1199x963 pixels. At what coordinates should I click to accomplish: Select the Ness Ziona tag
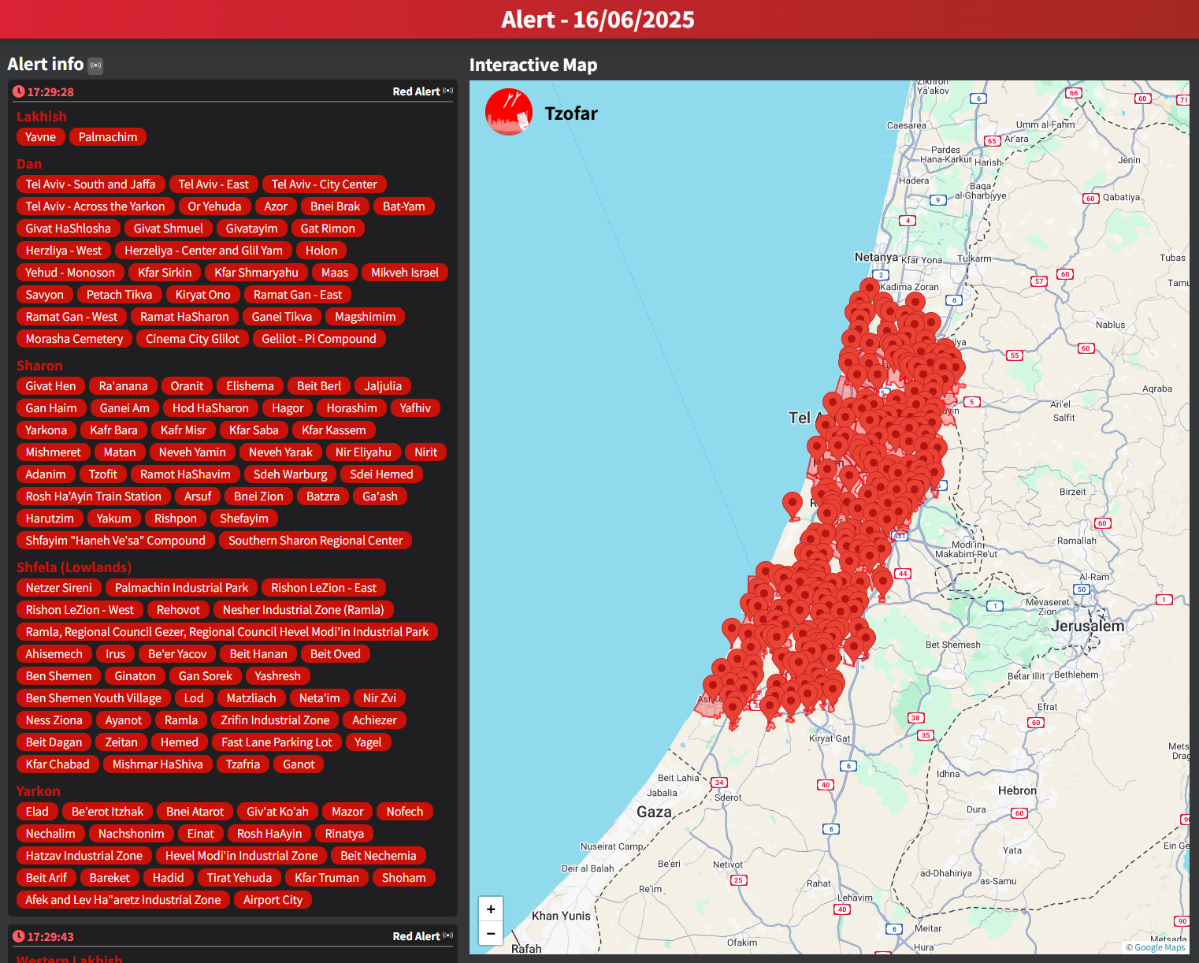54,720
